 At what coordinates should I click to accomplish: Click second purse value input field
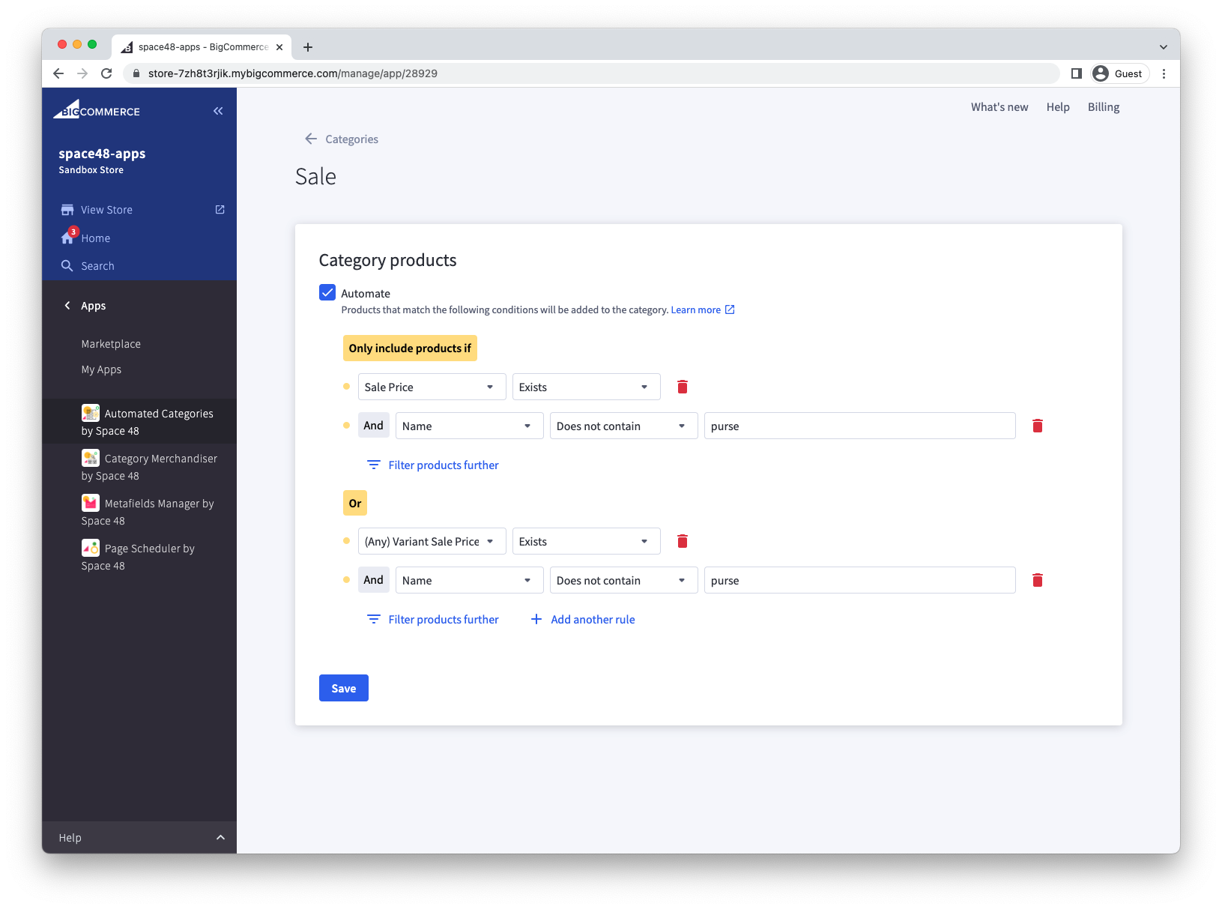click(x=860, y=580)
